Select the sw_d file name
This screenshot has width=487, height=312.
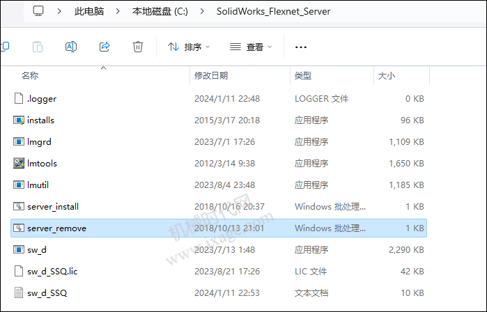point(37,250)
